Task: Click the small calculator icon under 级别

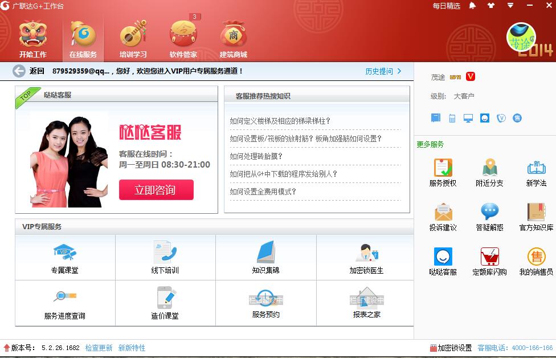Action: tap(452, 118)
